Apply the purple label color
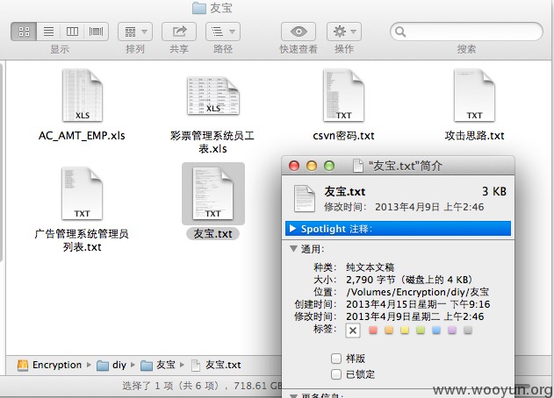554x398 pixels. (452, 330)
